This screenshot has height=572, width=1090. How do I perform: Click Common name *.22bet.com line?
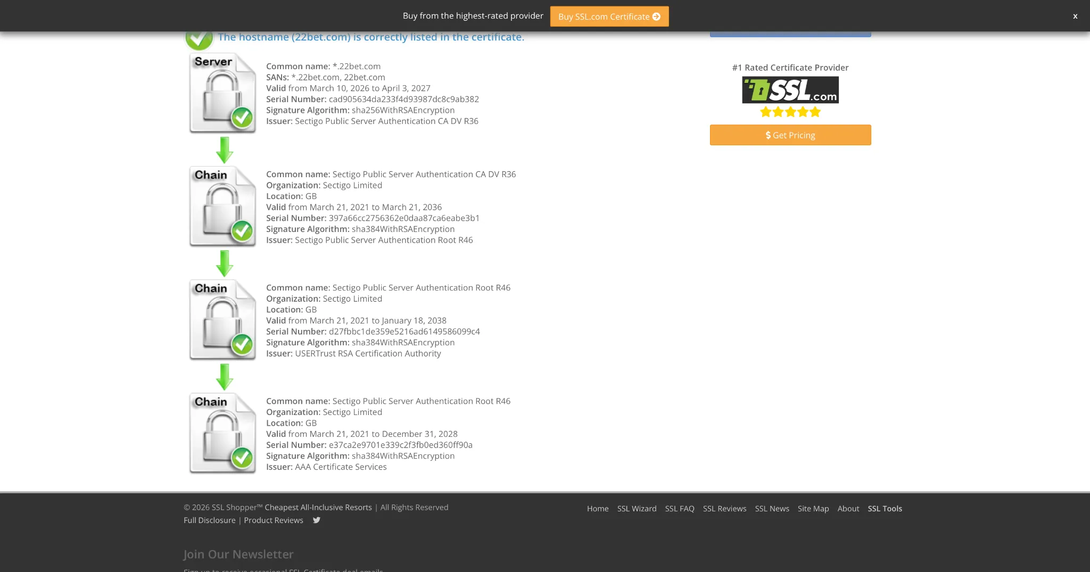tap(323, 66)
